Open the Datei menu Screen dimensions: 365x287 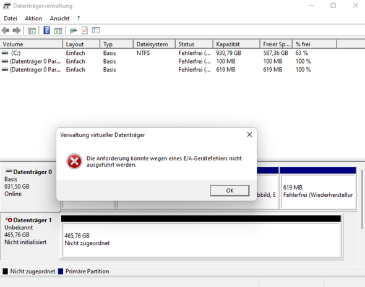point(11,19)
